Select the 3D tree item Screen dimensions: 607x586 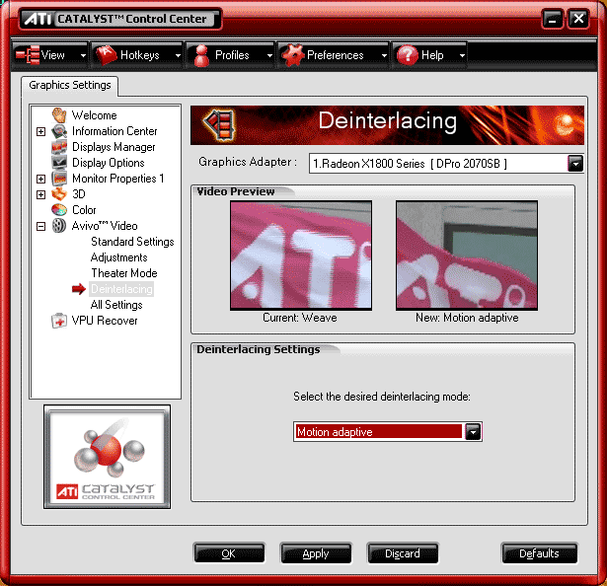click(x=79, y=194)
